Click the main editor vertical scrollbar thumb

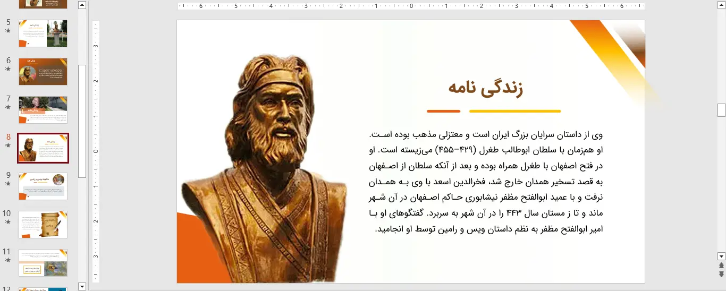pyautogui.click(x=721, y=110)
